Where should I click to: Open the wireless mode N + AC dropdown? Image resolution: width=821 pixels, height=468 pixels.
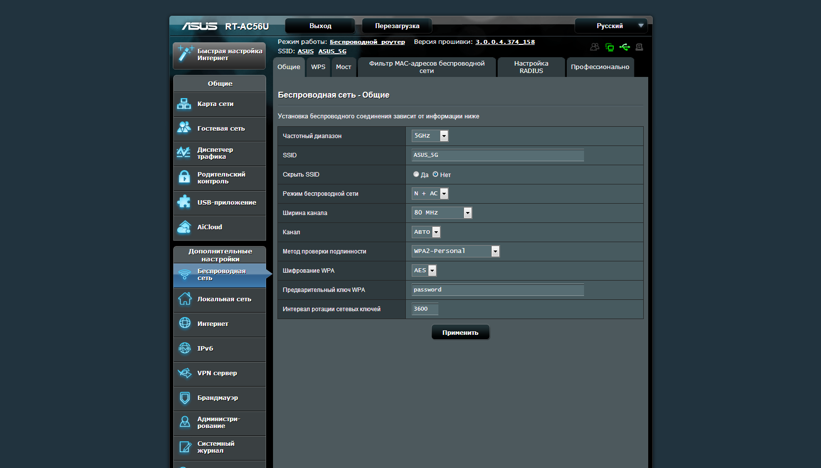pyautogui.click(x=430, y=193)
